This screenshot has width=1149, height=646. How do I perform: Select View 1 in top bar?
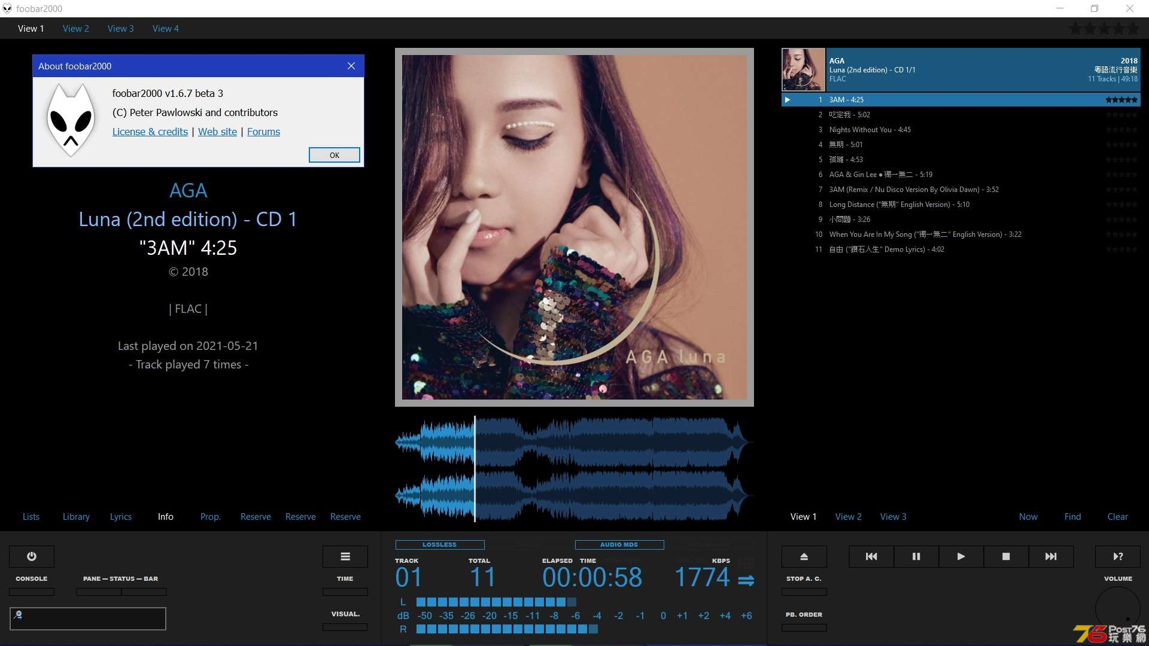pyautogui.click(x=31, y=28)
